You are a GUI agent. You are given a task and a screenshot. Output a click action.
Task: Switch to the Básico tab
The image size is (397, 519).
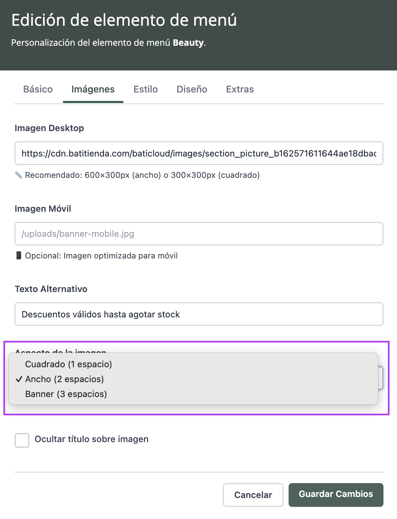coord(38,89)
